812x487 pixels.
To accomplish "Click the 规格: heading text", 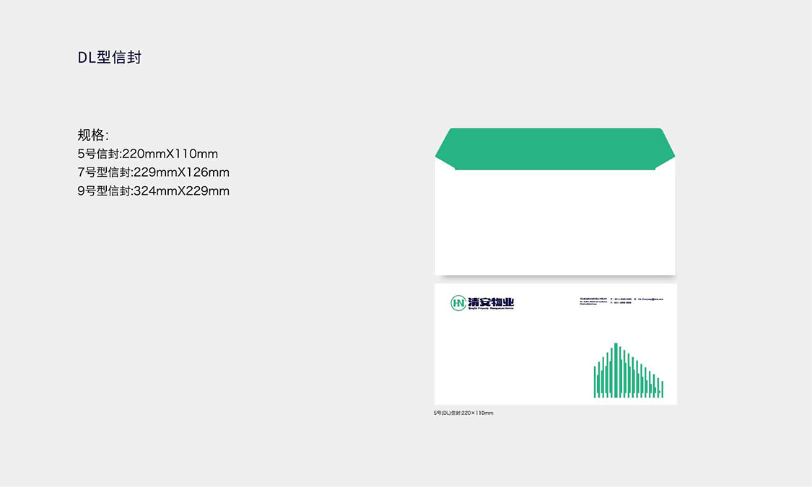I will (x=93, y=135).
